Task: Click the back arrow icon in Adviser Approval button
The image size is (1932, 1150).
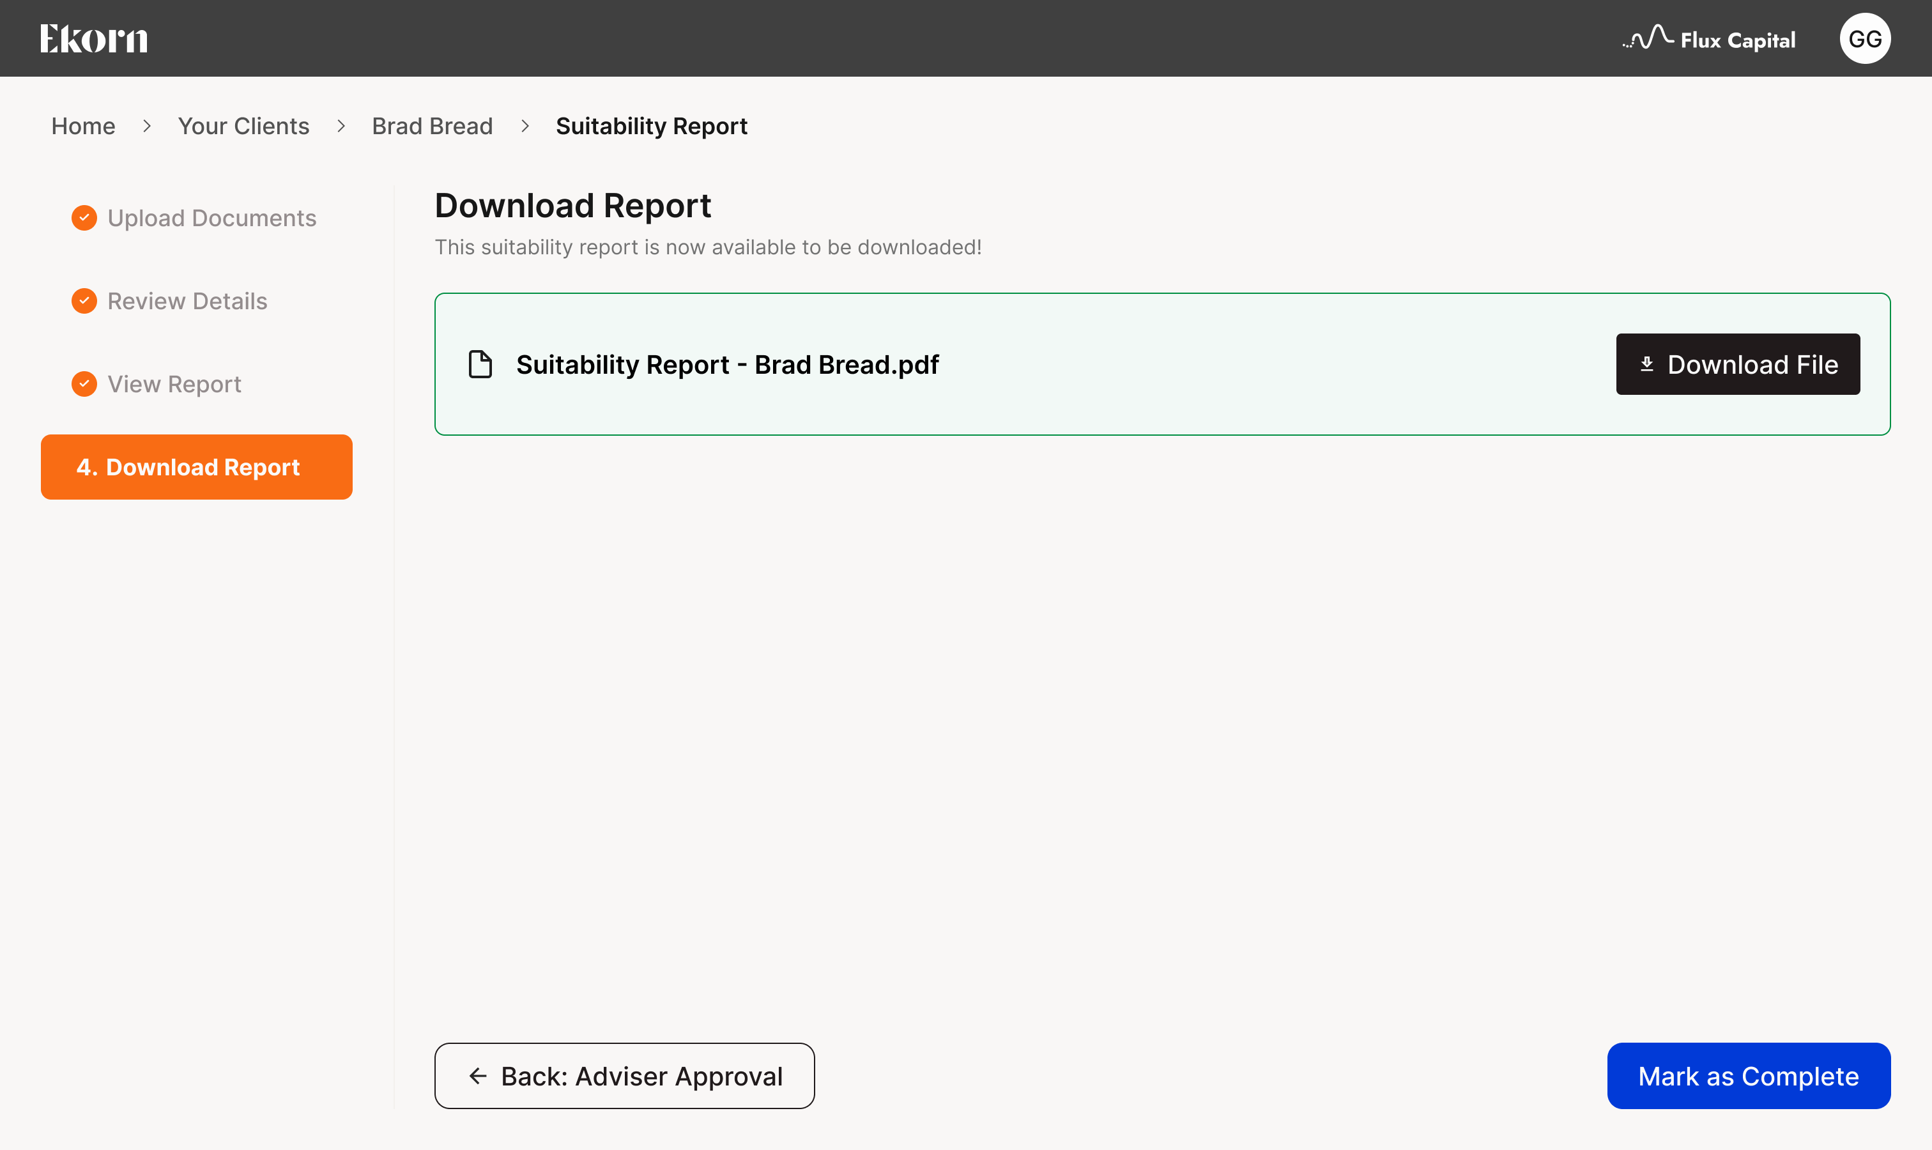Action: click(478, 1076)
